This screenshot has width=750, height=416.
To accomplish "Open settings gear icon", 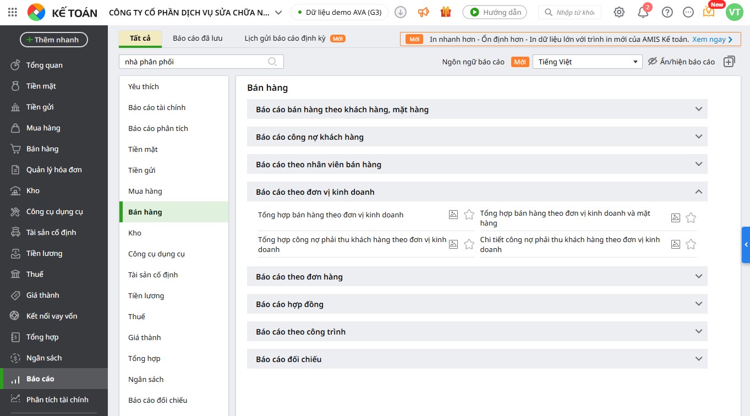I will [619, 12].
